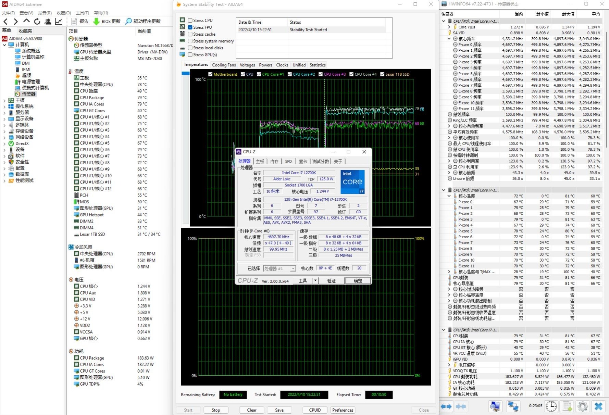
Task: Expand Core VIDs row in HWiNFO
Action: click(449, 27)
